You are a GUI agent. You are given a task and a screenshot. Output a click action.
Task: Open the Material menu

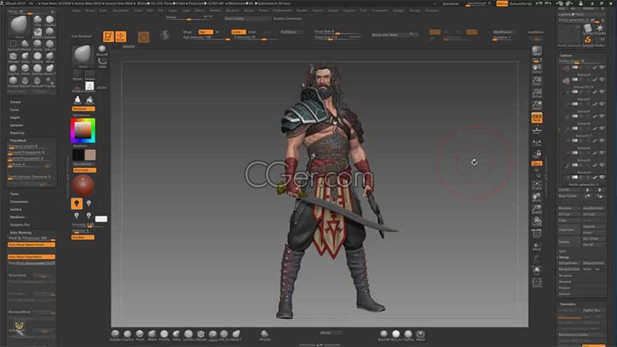click(x=232, y=11)
